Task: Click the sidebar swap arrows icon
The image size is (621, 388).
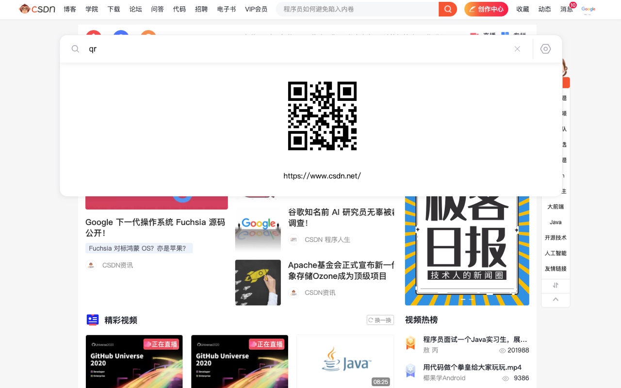Action: (556, 285)
